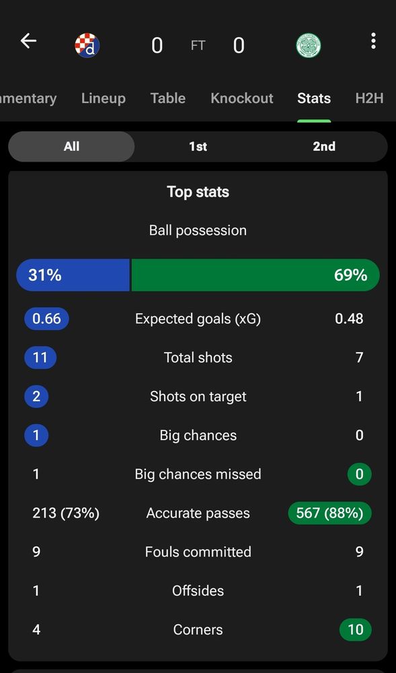The image size is (396, 673).
Task: Open the Dinamo Zagreb team crest
Action: click(87, 45)
